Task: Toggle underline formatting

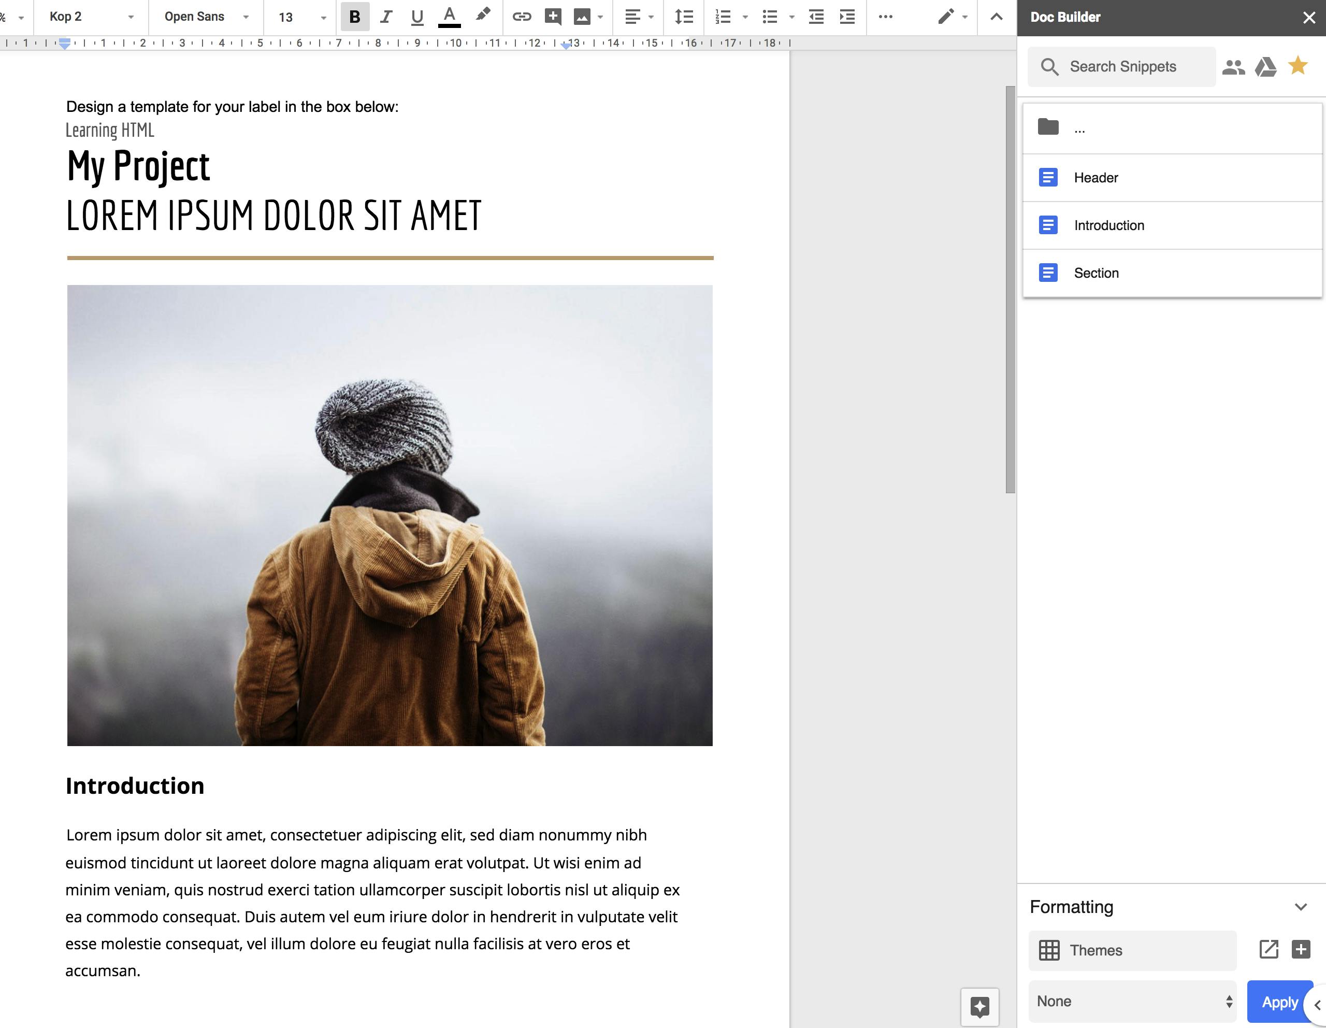Action: click(417, 17)
